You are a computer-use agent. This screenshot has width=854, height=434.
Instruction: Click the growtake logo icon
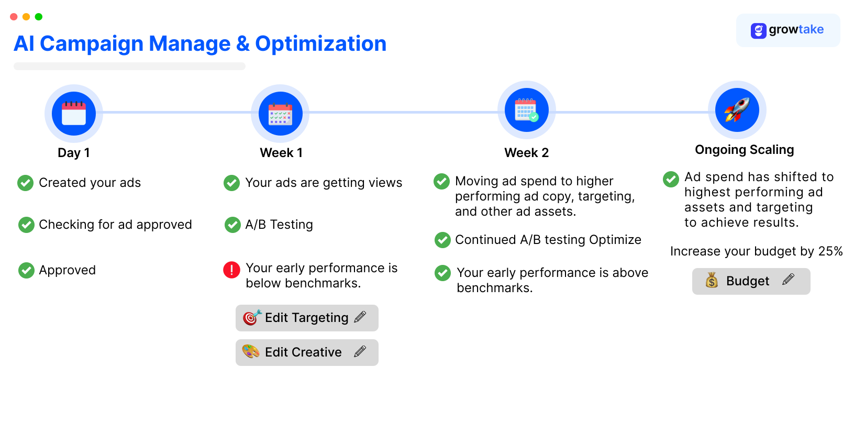coord(758,30)
